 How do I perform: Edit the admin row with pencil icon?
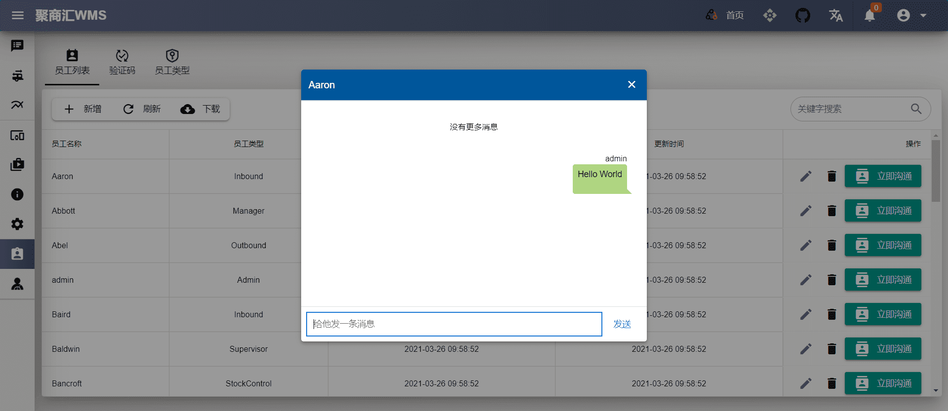[x=806, y=280]
